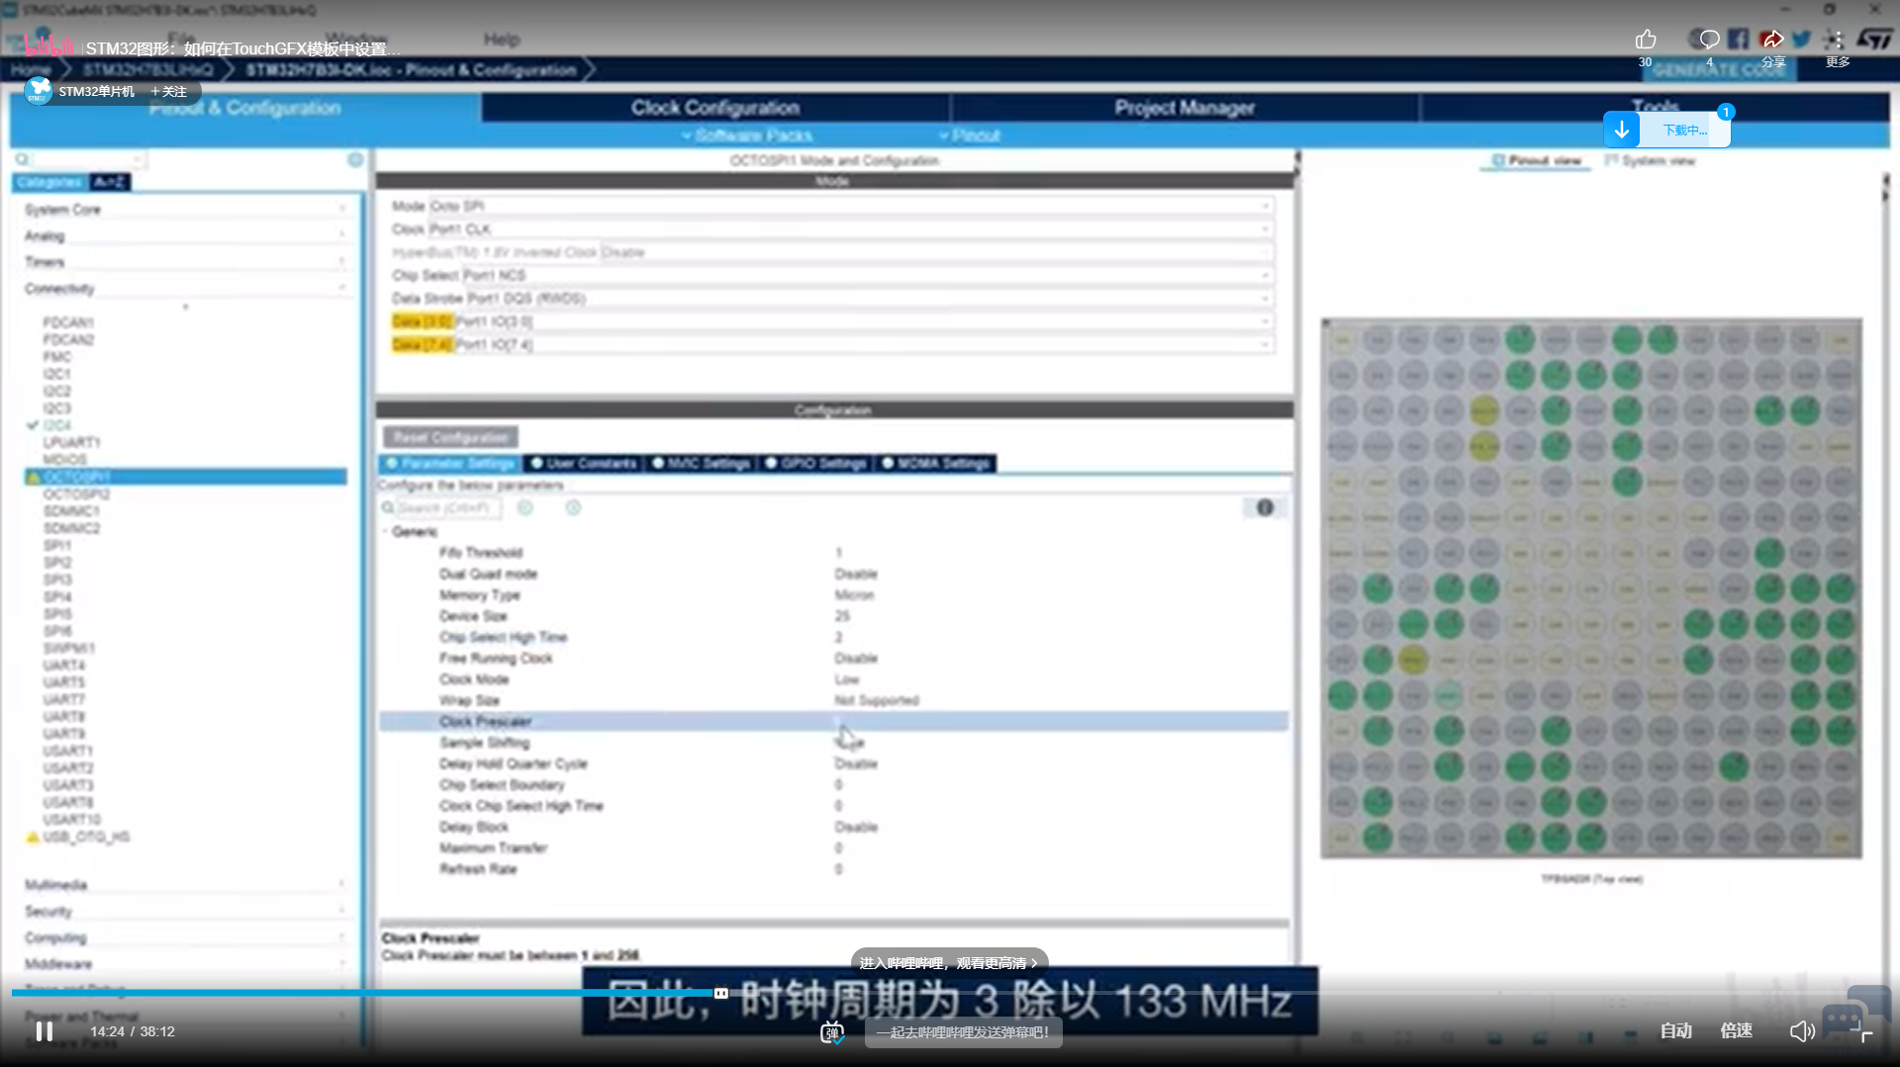Image resolution: width=1900 pixels, height=1067 pixels.
Task: Click the blue download arrow icon
Action: (1621, 130)
